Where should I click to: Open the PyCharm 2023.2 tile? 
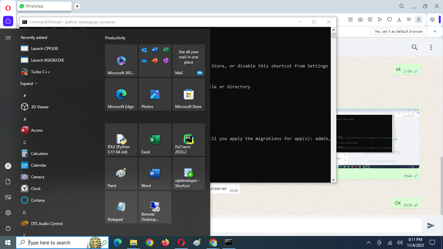(188, 140)
